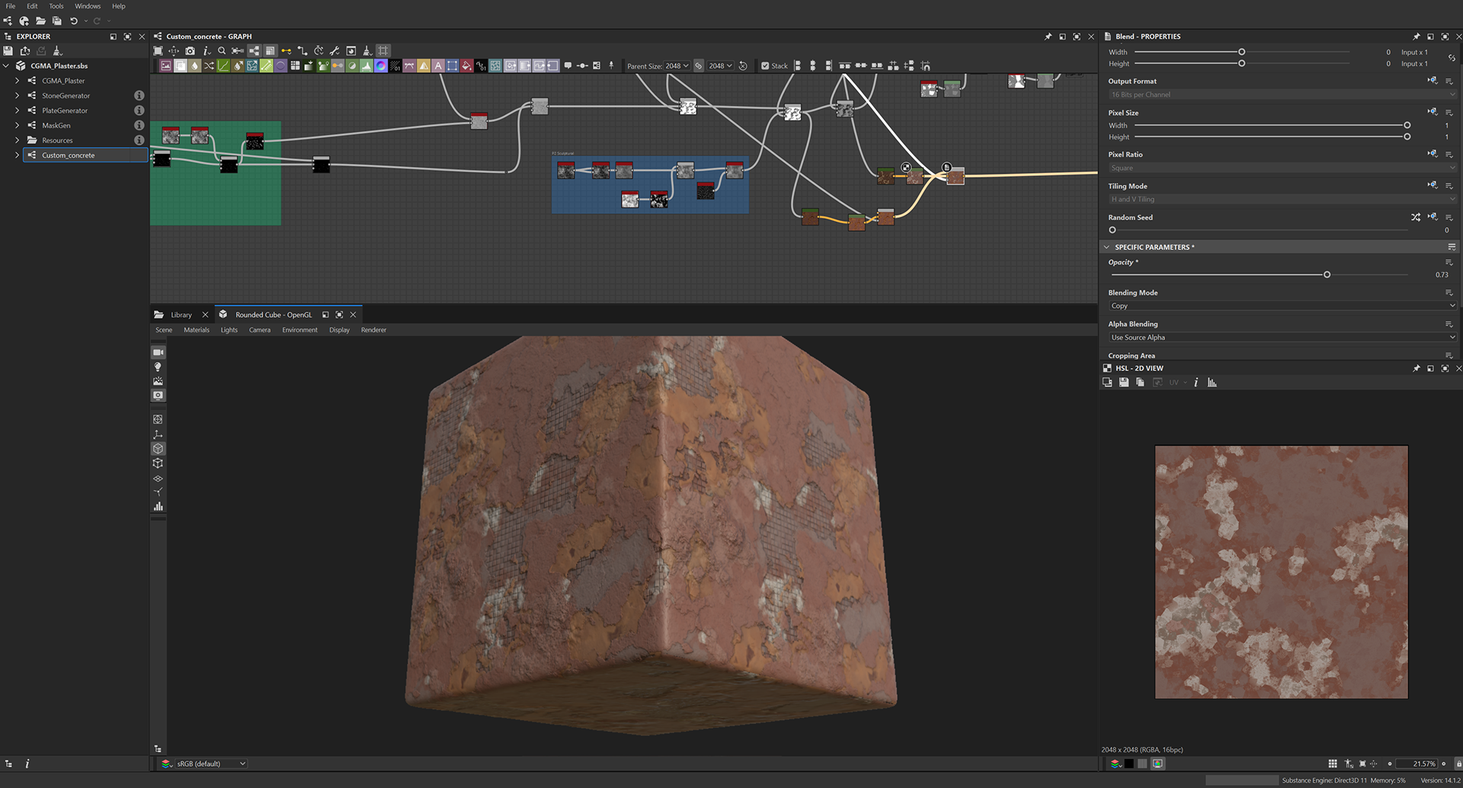Open the Alpha Blending dropdown
1463x788 pixels.
[1280, 338]
